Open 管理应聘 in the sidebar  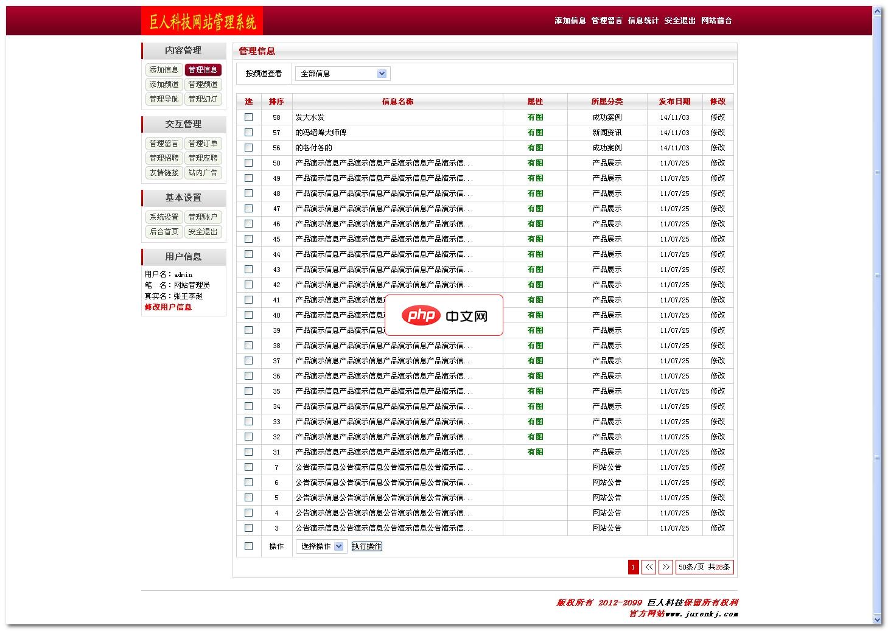(x=203, y=158)
